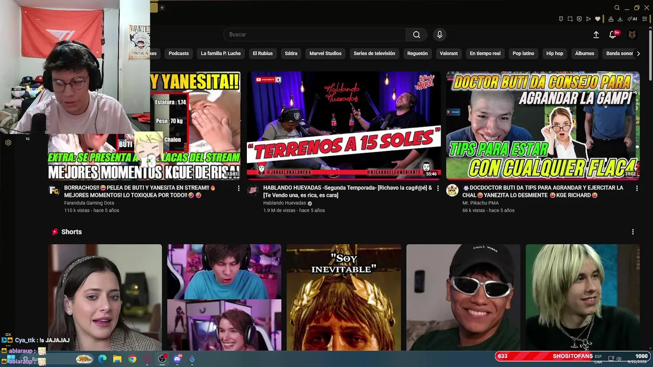Filter by Reguetón chip
653x367 pixels.
pos(417,54)
